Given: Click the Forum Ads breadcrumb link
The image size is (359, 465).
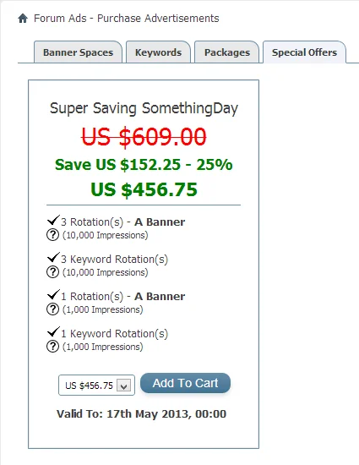Looking at the screenshot, I should point(60,19).
